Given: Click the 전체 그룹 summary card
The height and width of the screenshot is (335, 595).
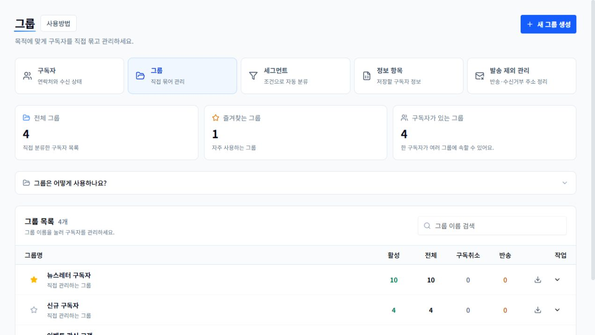Looking at the screenshot, I should click(107, 132).
